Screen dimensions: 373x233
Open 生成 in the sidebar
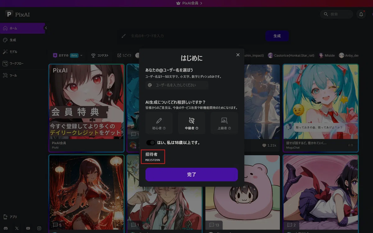(22, 40)
